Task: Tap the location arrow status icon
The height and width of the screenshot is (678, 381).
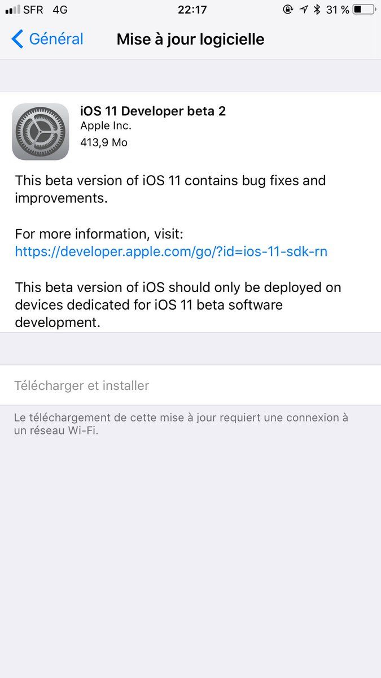Action: tap(304, 10)
